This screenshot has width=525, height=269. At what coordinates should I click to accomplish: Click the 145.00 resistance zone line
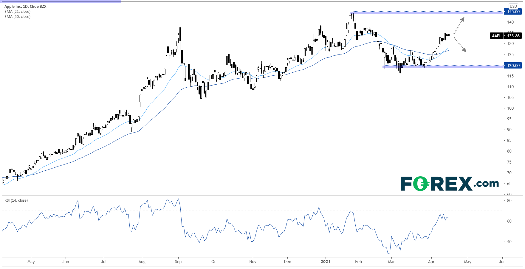[427, 13]
